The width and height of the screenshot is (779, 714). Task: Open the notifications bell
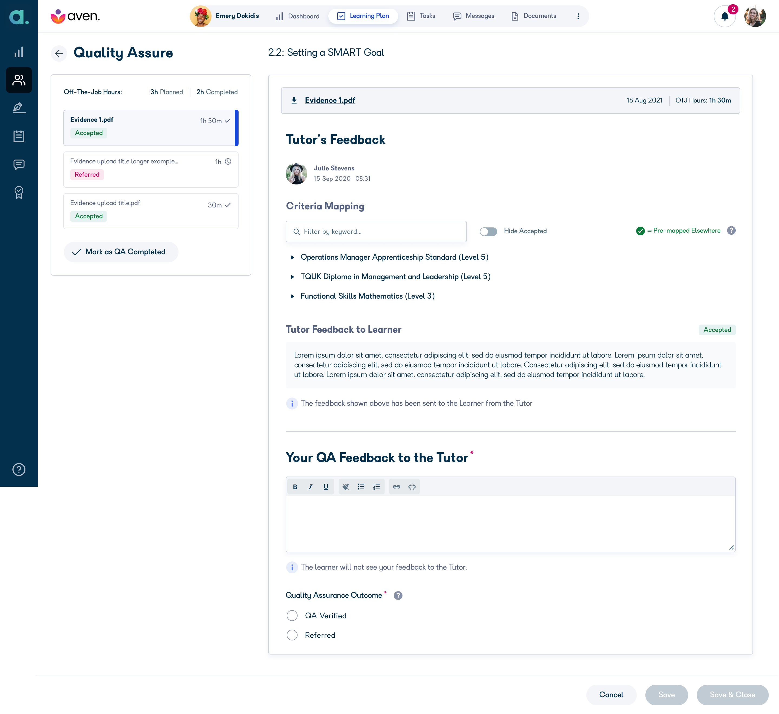pos(725,16)
